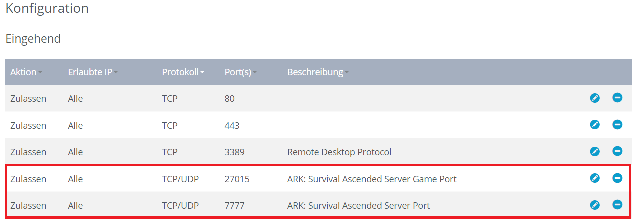Select the ARK Server Game Port description
633x223 pixels.
[371, 179]
